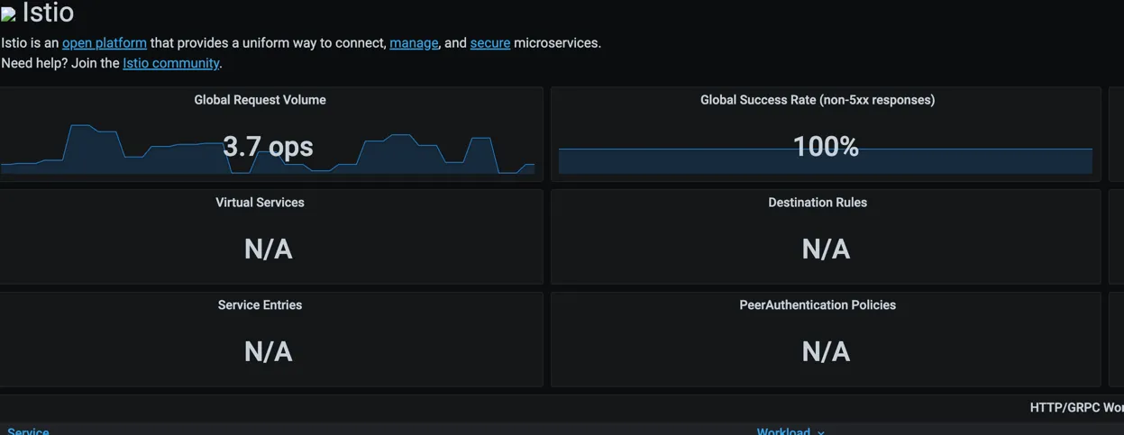Click the Service Entries panel title
The height and width of the screenshot is (435, 1124).
(x=260, y=305)
